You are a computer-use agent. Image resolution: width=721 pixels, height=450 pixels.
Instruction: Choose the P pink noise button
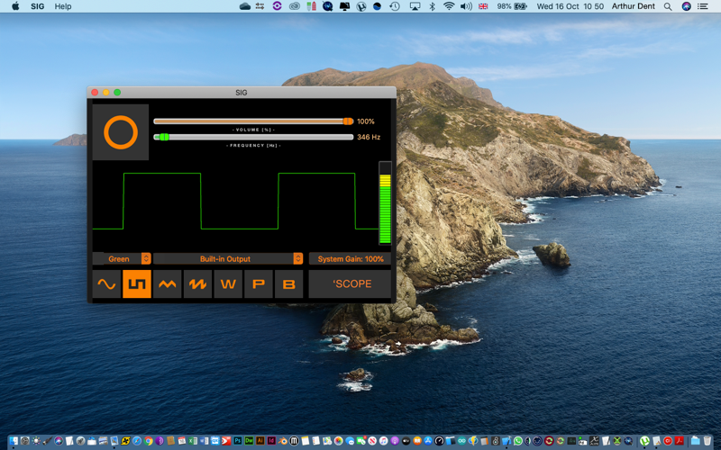tap(259, 284)
